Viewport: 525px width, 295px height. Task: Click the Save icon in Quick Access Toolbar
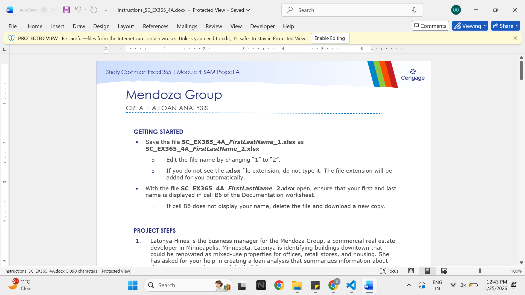pos(66,10)
